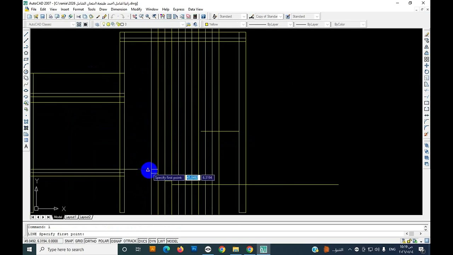Select the Table tool in Draw toolbar
453x255 pixels.
26,140
